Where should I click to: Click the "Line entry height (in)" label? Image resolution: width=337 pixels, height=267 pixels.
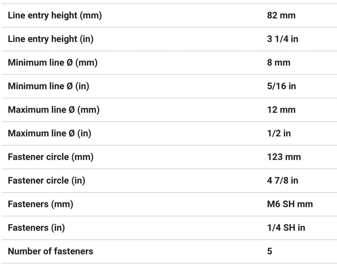(x=51, y=39)
